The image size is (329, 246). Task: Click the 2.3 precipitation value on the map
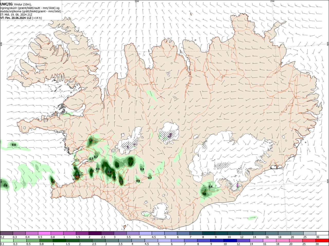pos(121,181)
